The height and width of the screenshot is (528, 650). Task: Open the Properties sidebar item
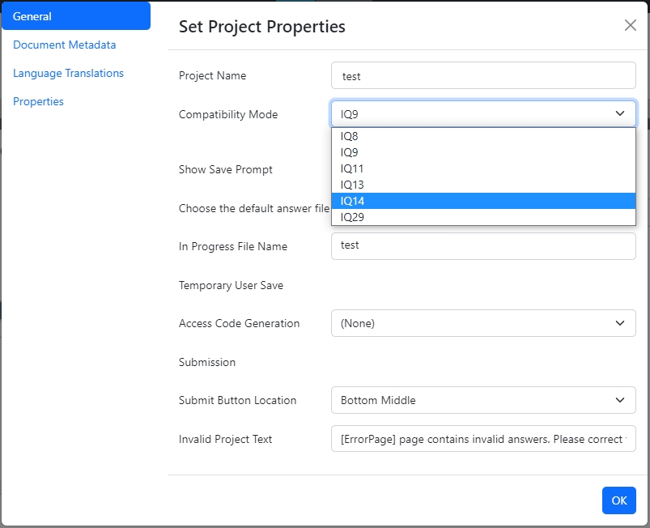(38, 101)
